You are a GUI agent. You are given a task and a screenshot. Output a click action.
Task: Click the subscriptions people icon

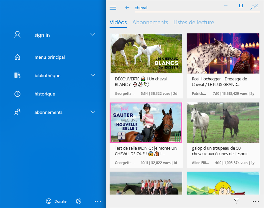tap(17, 112)
